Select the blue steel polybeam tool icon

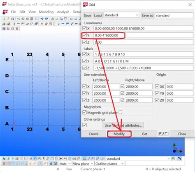tap(67, 24)
